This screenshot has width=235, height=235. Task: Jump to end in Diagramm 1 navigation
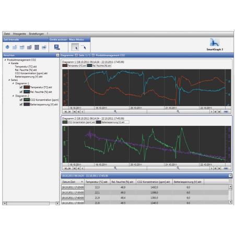coord(219,112)
